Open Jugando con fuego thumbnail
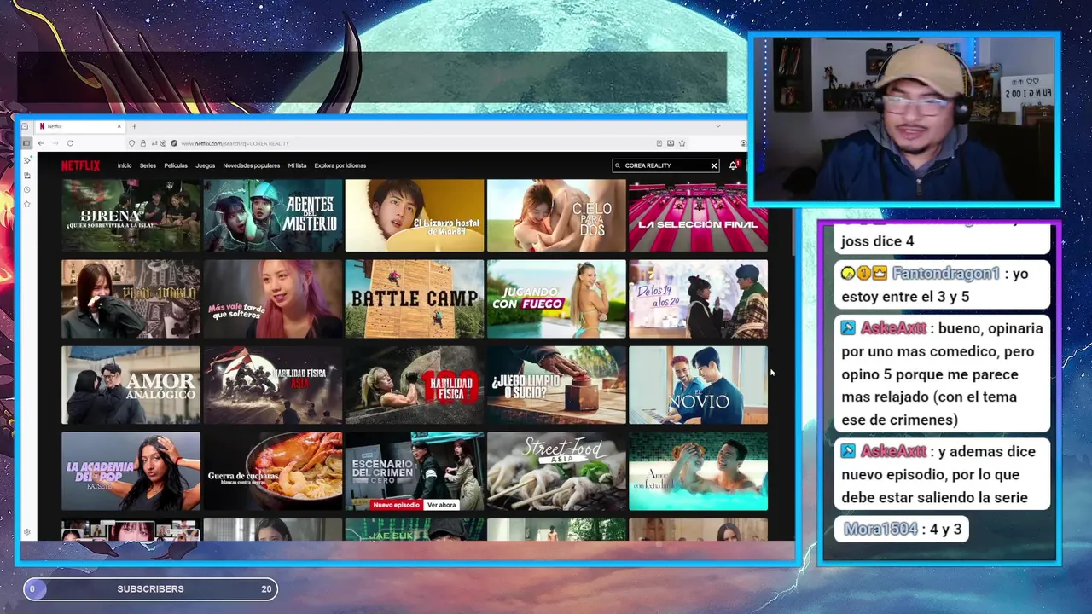This screenshot has width=1092, height=614. tap(556, 299)
